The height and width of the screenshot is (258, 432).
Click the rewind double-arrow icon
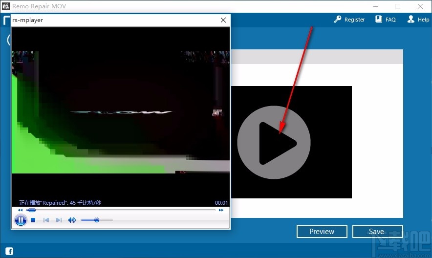[x=20, y=210]
